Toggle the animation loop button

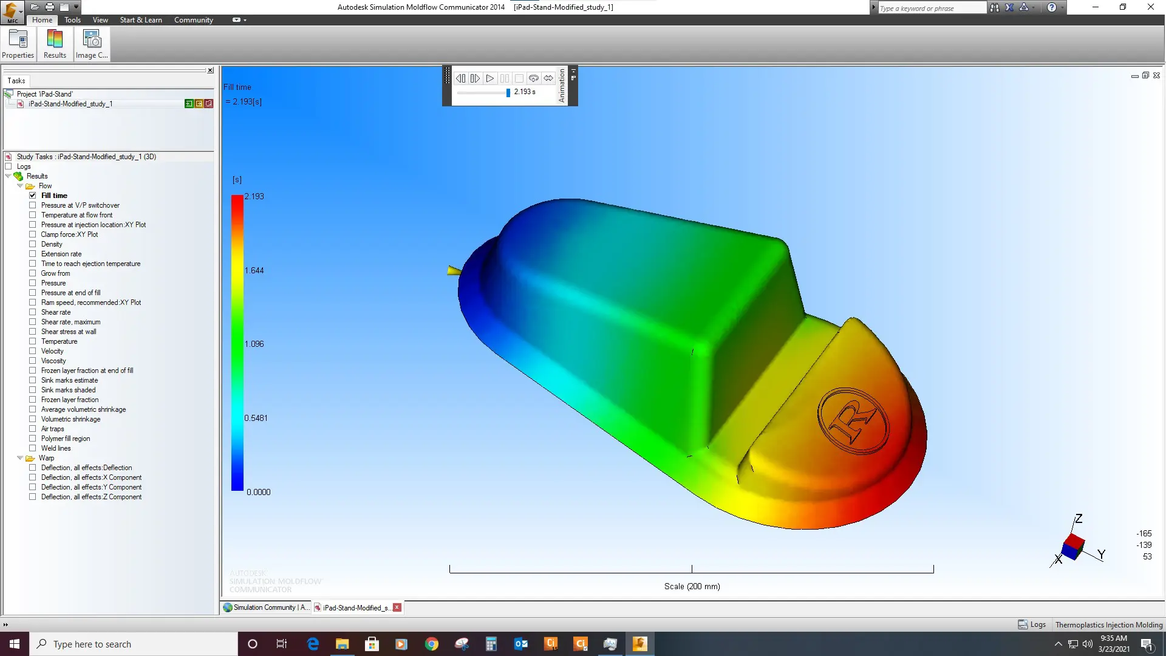coord(533,78)
